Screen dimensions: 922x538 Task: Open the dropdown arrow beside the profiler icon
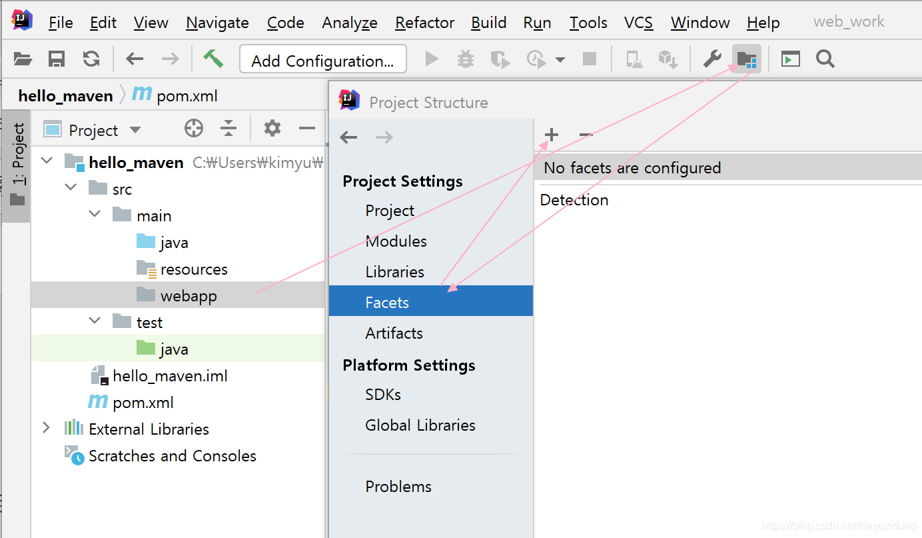pyautogui.click(x=560, y=60)
